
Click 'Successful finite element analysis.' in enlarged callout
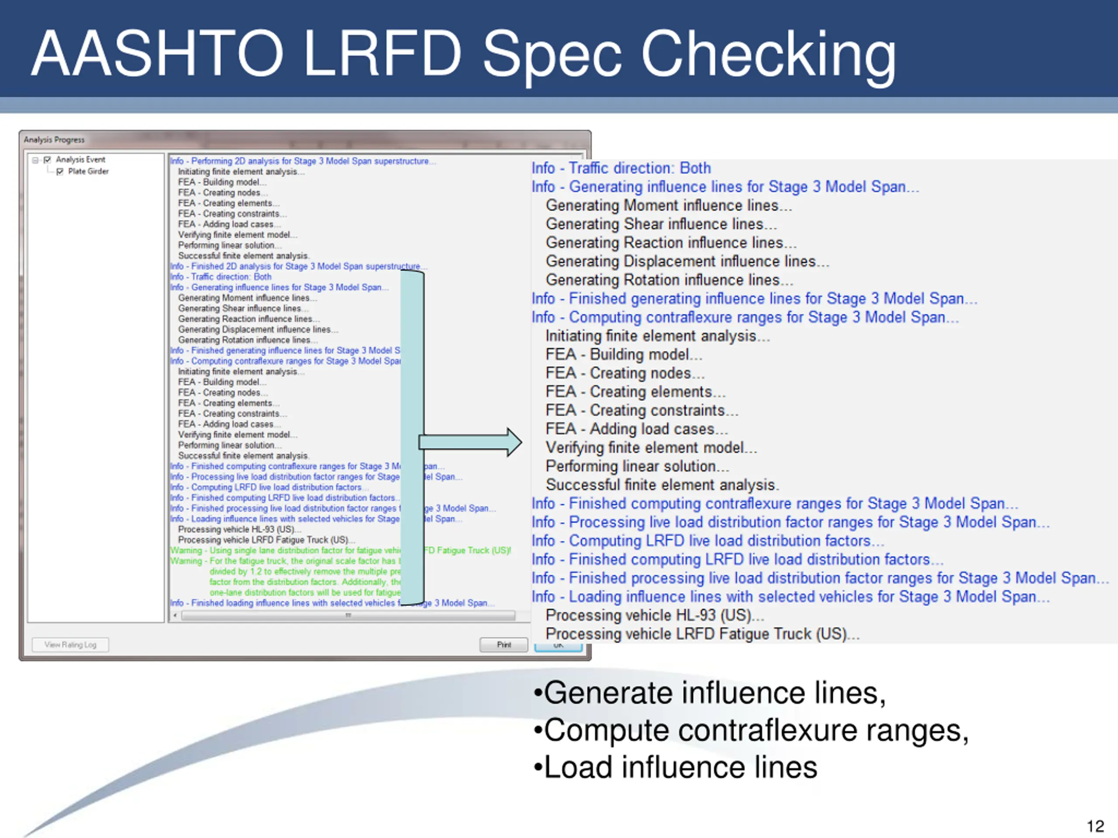pos(663,485)
